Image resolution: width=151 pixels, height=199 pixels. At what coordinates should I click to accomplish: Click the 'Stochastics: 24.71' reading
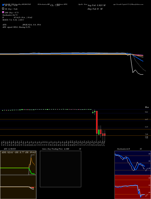tap(10, 15)
